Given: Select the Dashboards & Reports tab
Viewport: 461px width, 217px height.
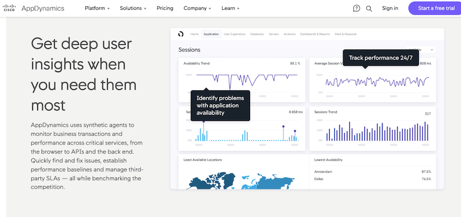Looking at the screenshot, I should 315,34.
